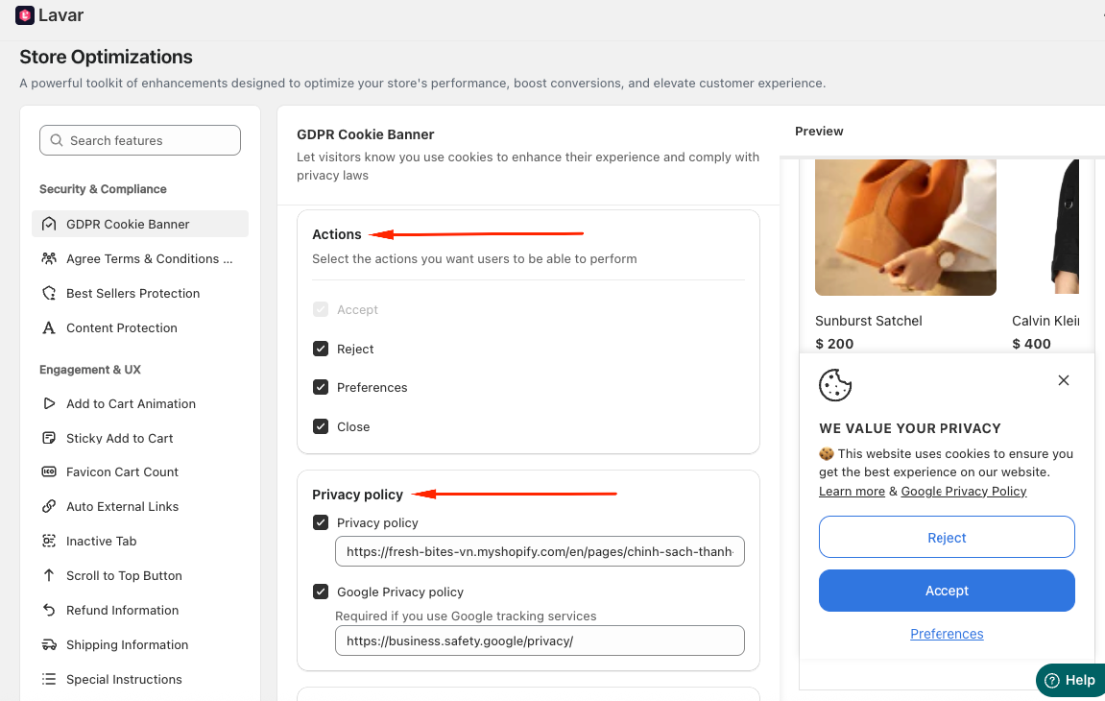Click the GDPR Cookie Banner sidebar icon
This screenshot has width=1105, height=701.
point(49,225)
